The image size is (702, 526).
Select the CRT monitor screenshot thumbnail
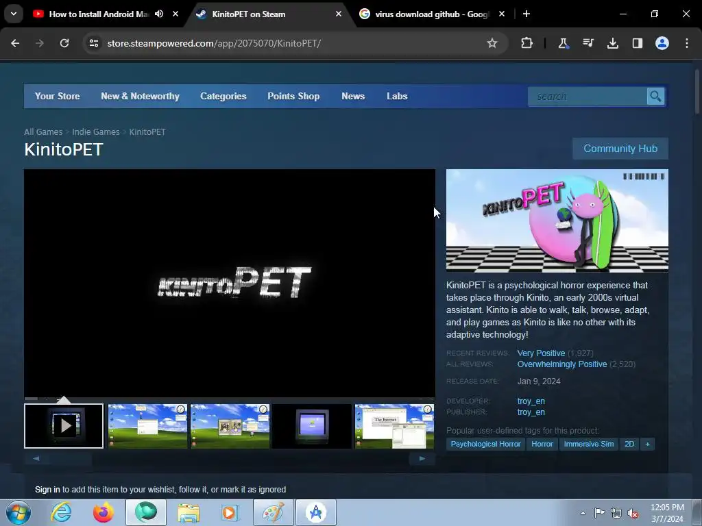(x=312, y=426)
